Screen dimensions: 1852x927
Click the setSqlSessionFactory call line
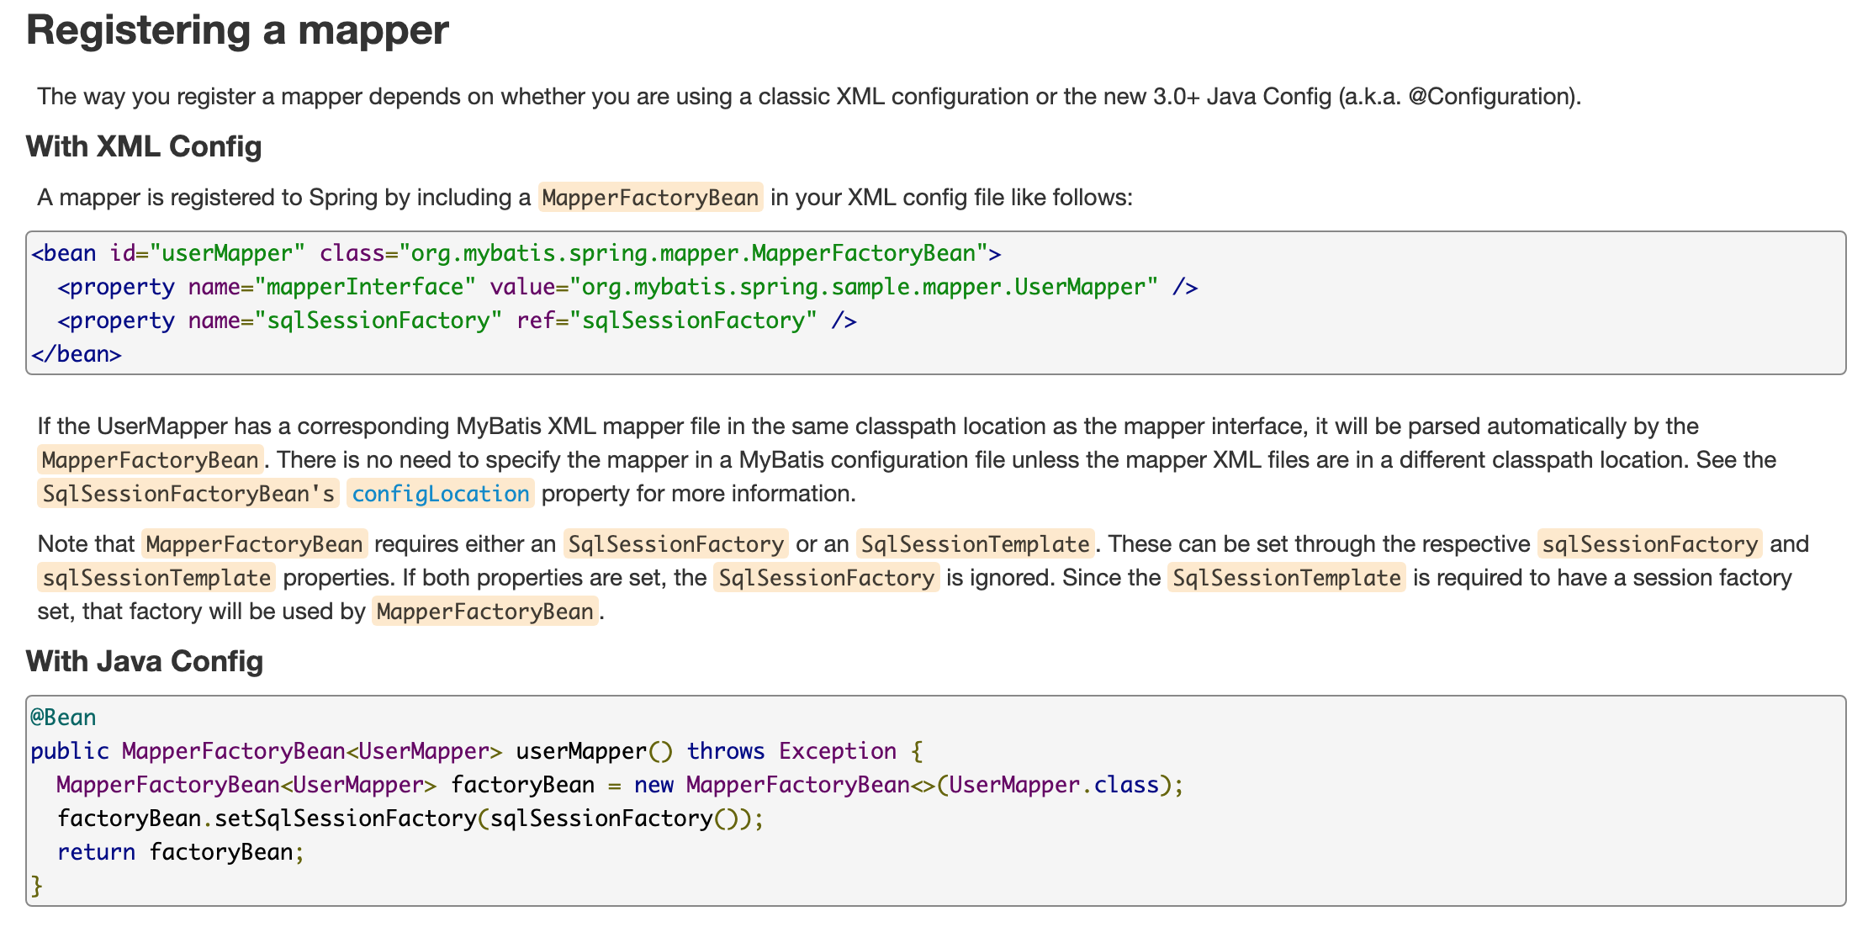pyautogui.click(x=410, y=818)
